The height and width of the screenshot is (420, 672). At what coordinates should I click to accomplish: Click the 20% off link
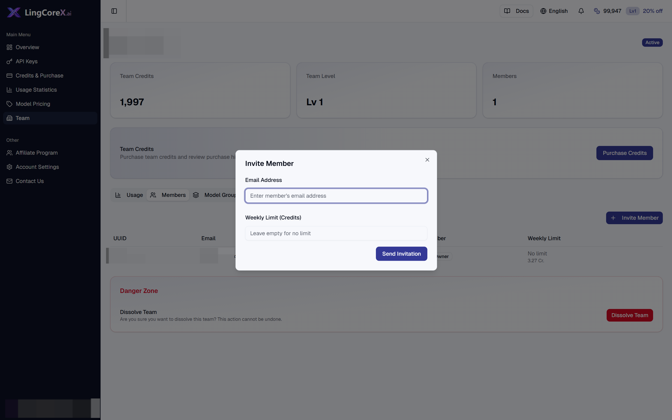point(652,11)
